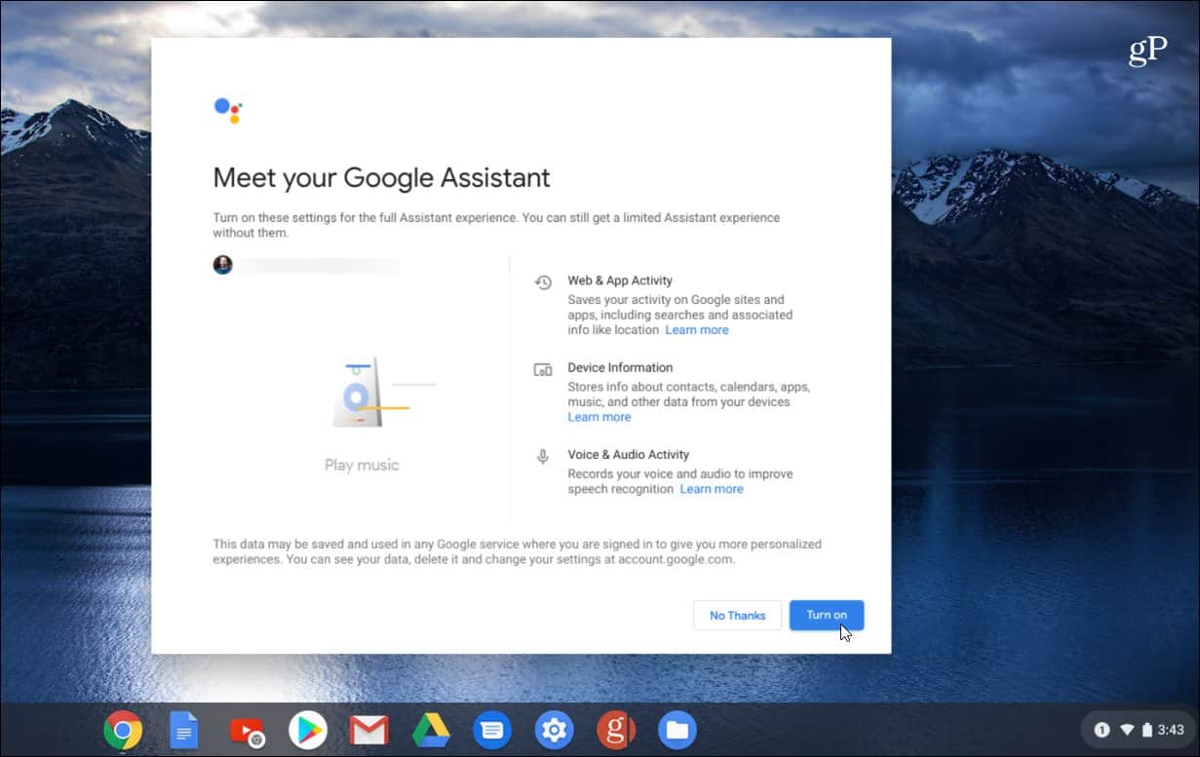Open the red 'g' shelf app
The height and width of the screenshot is (757, 1200).
click(615, 730)
